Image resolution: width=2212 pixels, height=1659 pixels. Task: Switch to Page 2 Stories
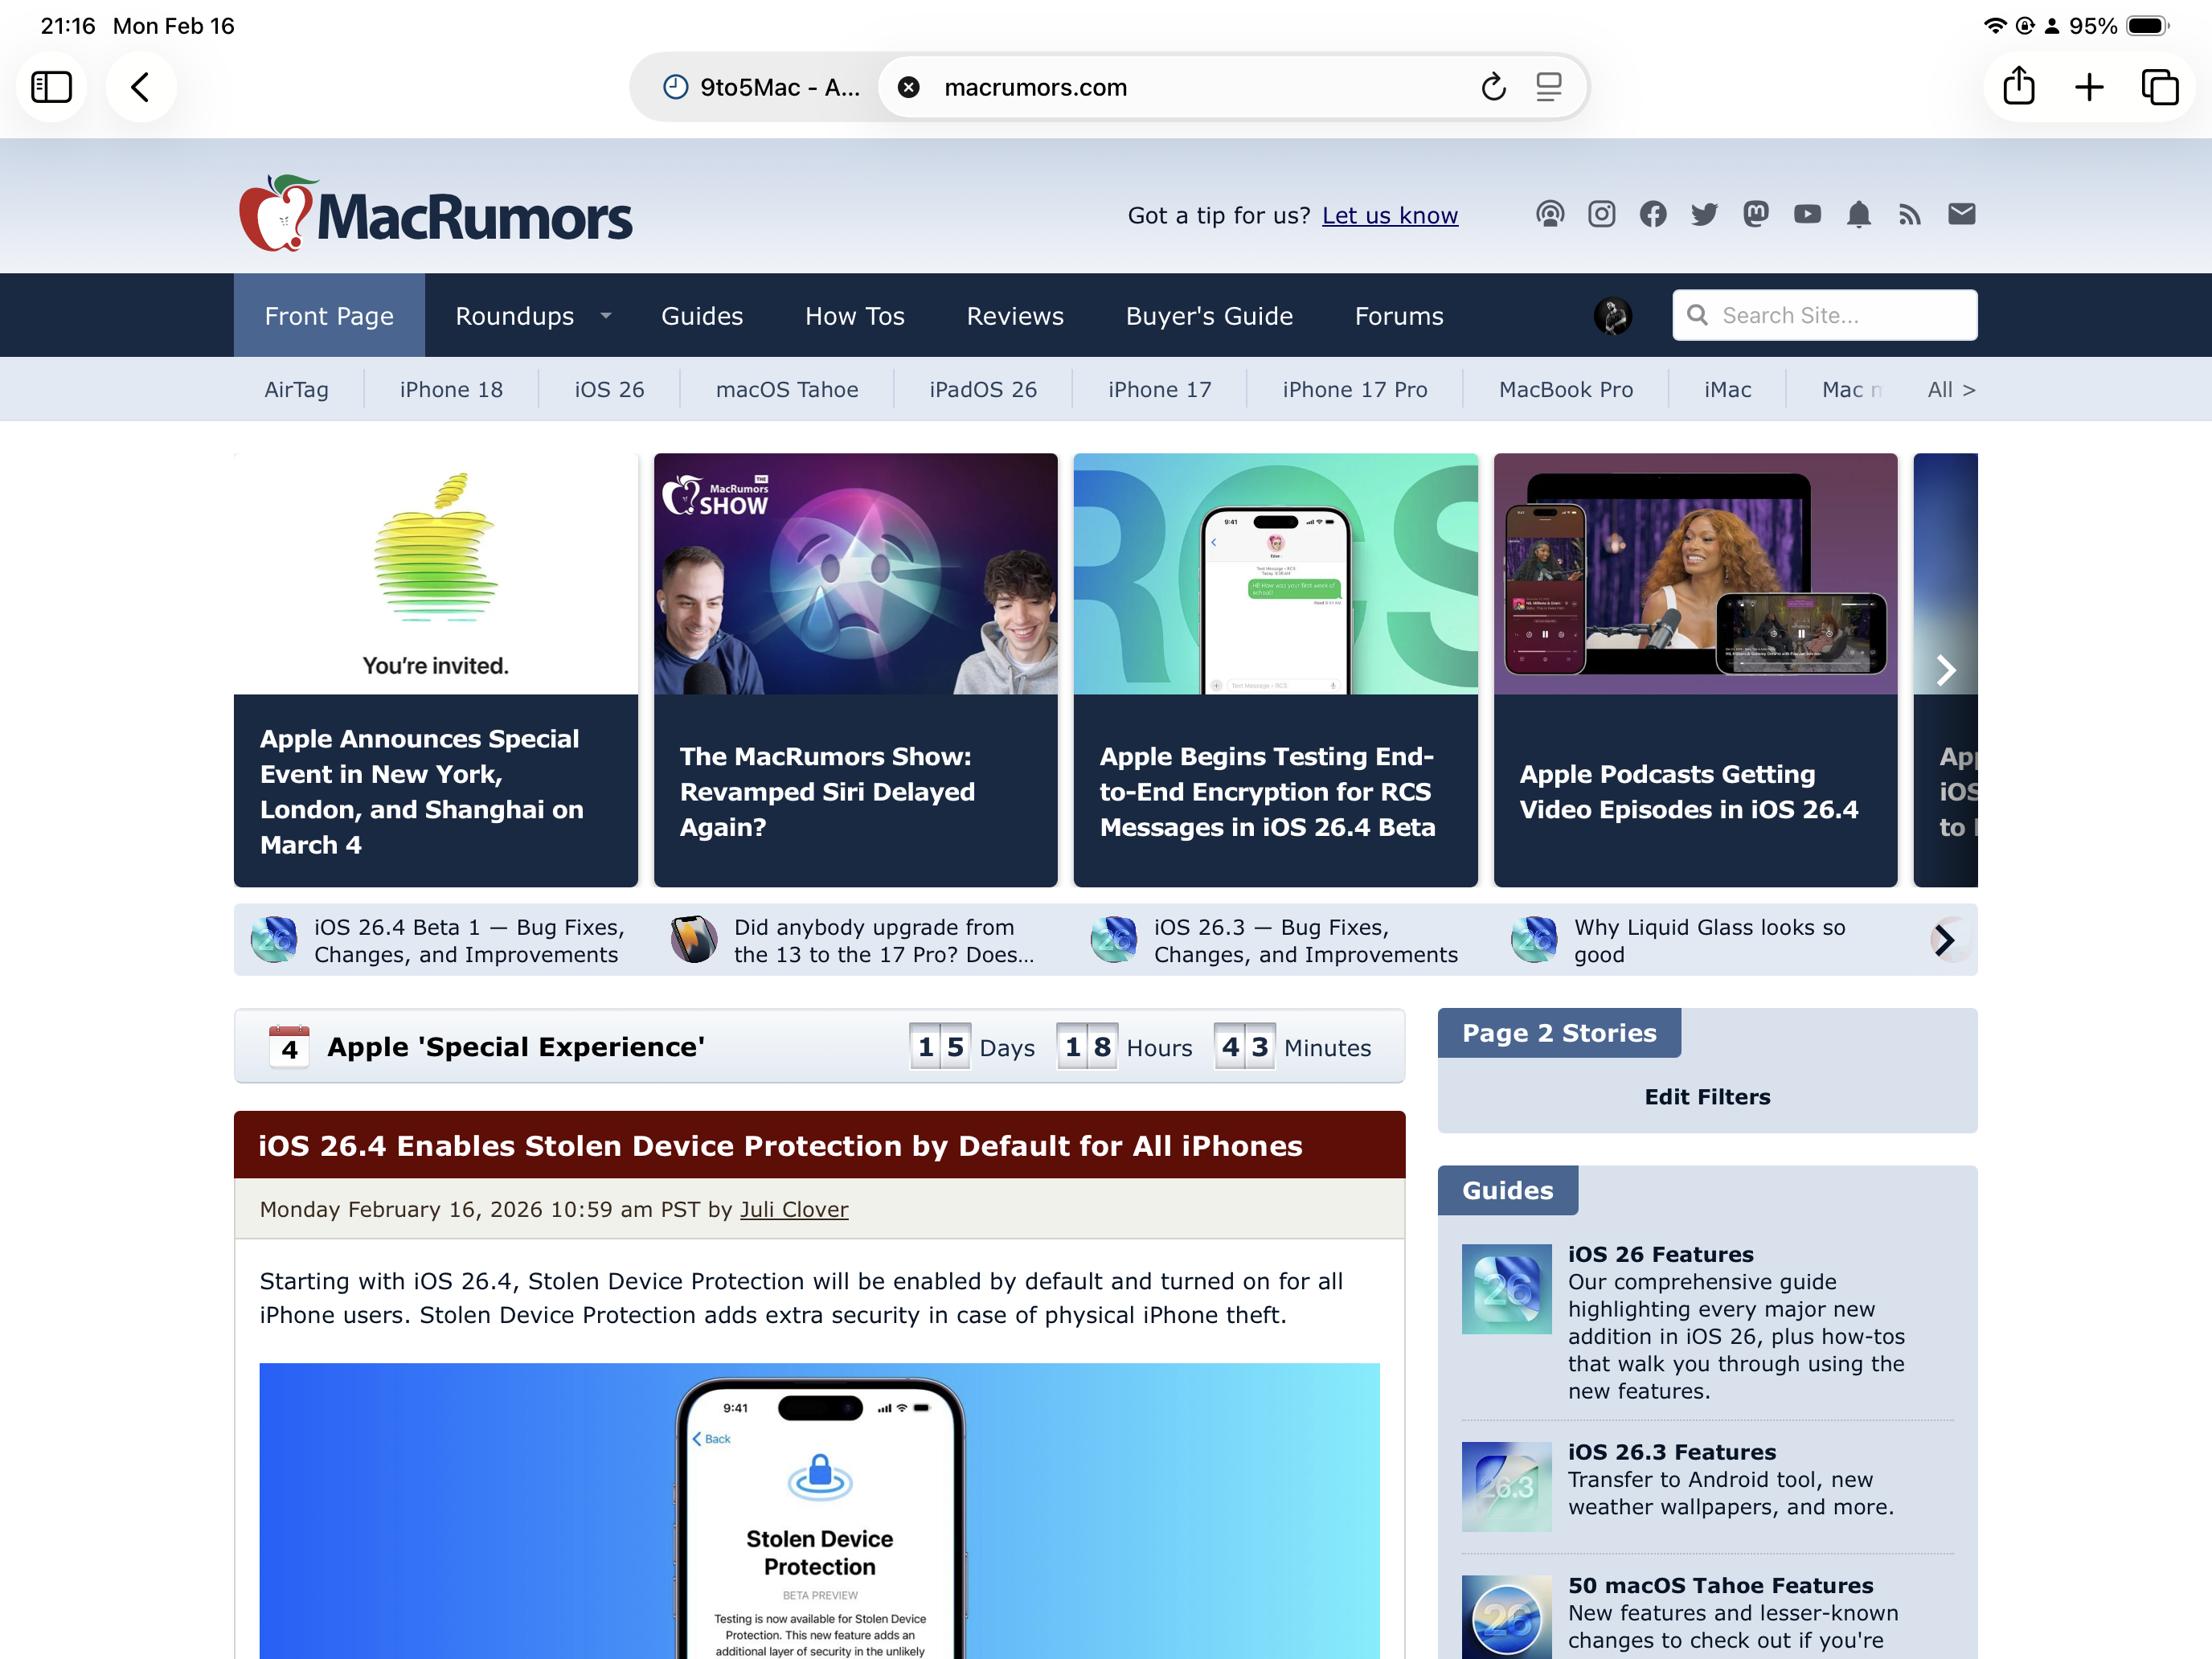(1559, 1033)
